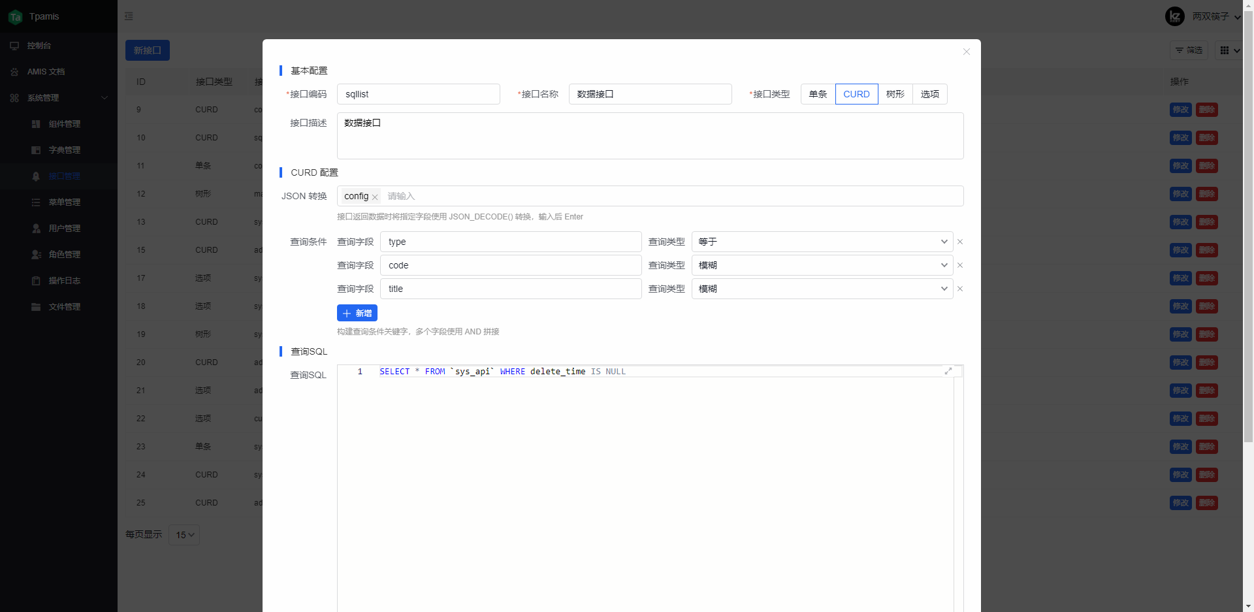Screen dimensions: 1254x612
Task: Click the 接口管理 icon
Action: pyautogui.click(x=36, y=176)
